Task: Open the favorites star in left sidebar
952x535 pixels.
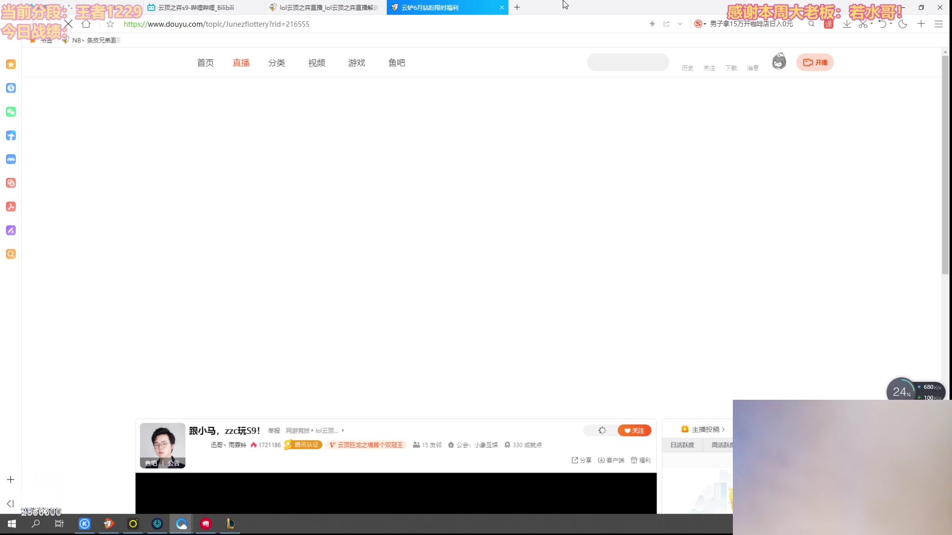Action: [x=10, y=64]
